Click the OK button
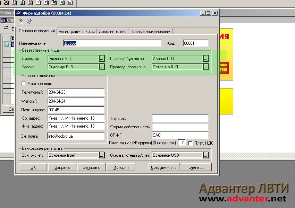This screenshot has width=295, height=208. coord(33,167)
